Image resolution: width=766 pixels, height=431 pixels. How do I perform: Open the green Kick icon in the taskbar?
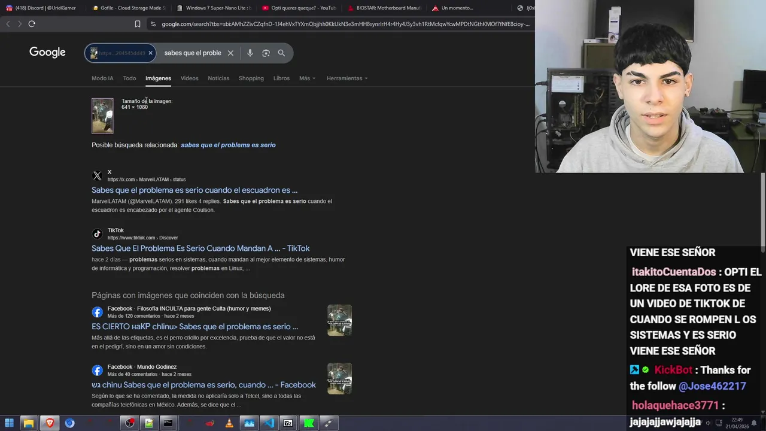click(308, 423)
